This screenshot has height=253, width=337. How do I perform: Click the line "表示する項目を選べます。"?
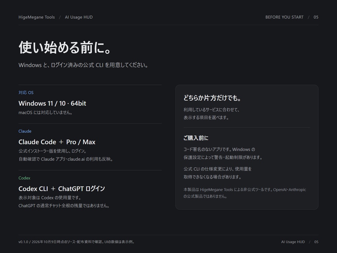coord(206,118)
